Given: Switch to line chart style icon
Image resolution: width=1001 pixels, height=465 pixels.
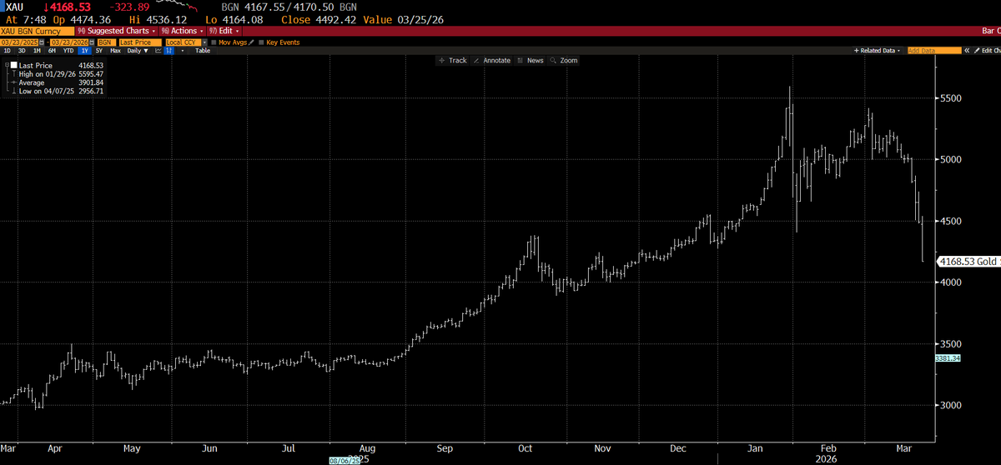Looking at the screenshot, I should point(158,51).
